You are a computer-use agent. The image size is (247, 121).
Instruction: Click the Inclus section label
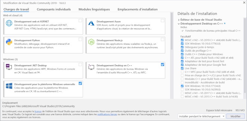click(184, 27)
